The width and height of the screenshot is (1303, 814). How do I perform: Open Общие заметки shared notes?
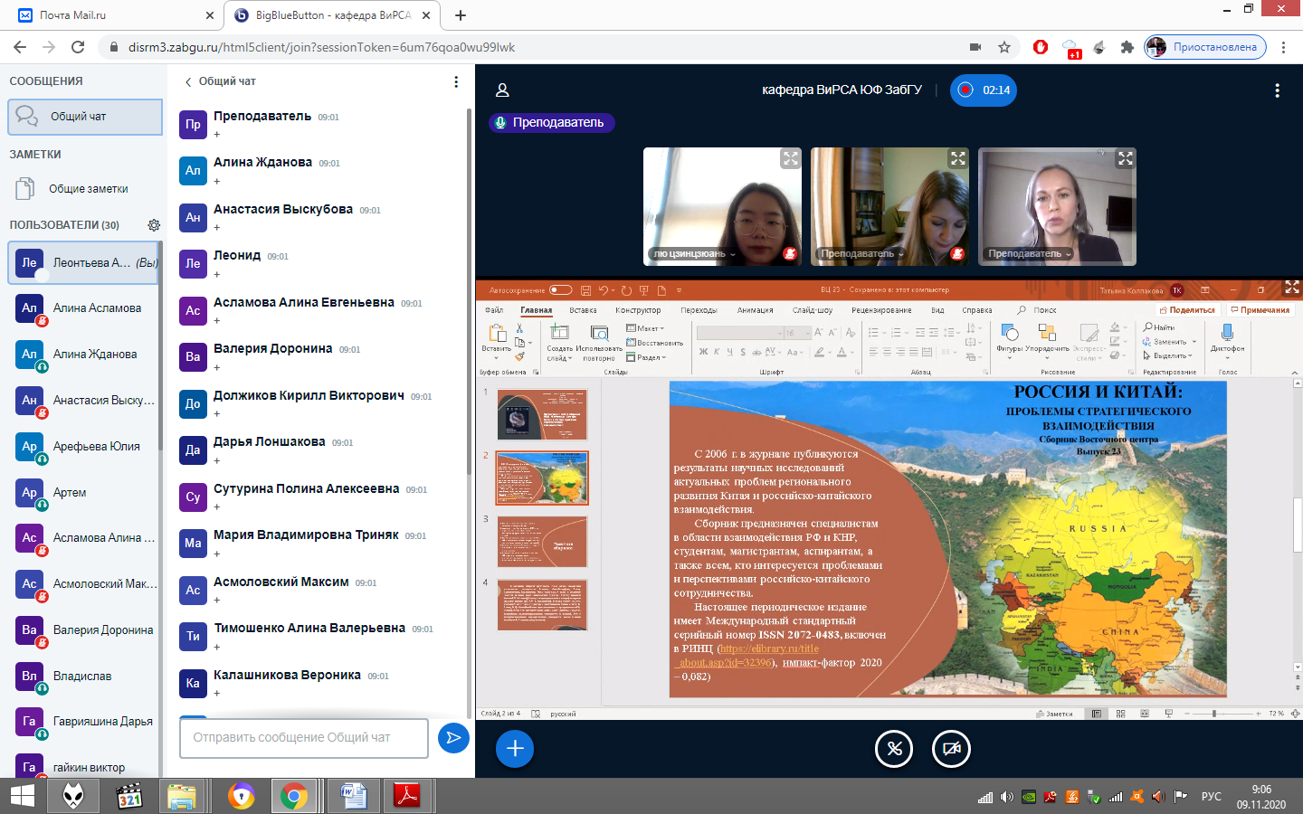[x=88, y=189]
